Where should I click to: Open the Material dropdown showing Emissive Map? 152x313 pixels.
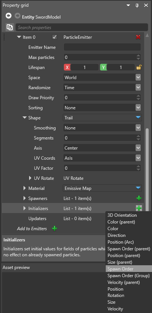tap(102, 188)
